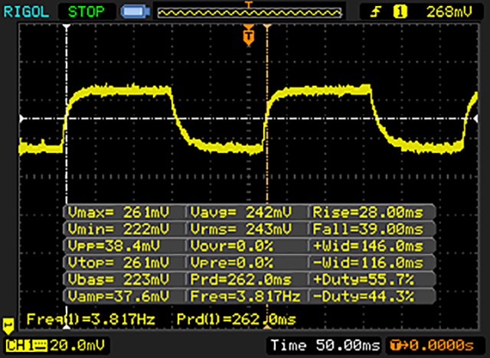Click the CH1 channel coupling label
This screenshot has height=358, width=490.
27,346
